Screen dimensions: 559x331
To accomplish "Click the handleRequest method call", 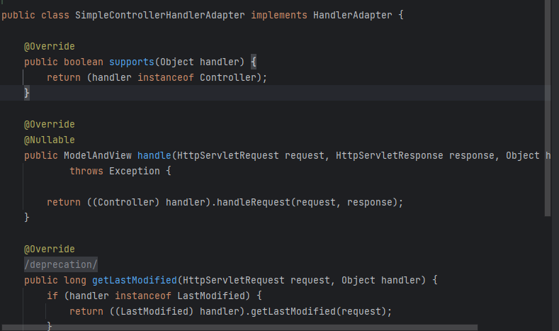I will 254,202.
